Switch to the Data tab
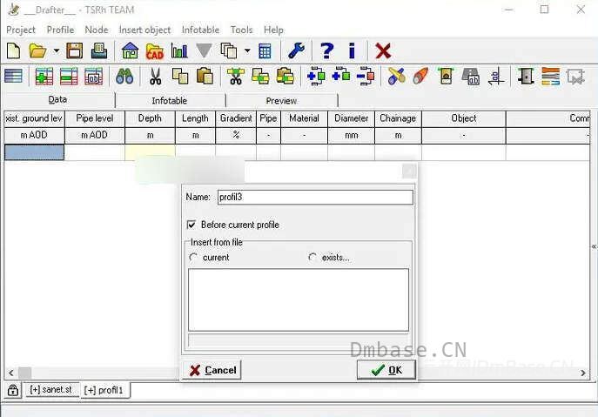The width and height of the screenshot is (598, 417). (x=58, y=100)
